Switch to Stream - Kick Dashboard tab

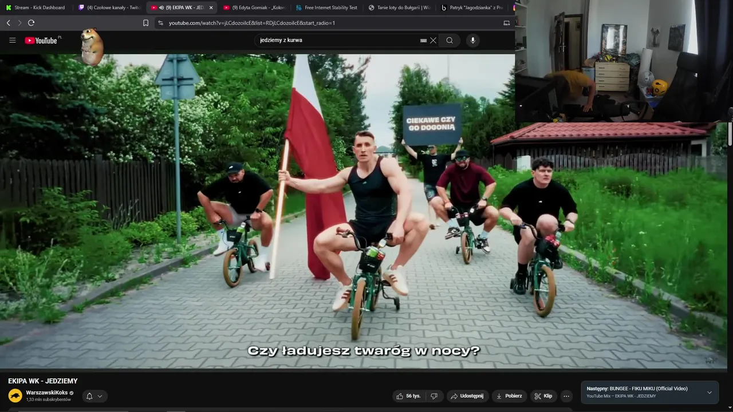(x=36, y=7)
